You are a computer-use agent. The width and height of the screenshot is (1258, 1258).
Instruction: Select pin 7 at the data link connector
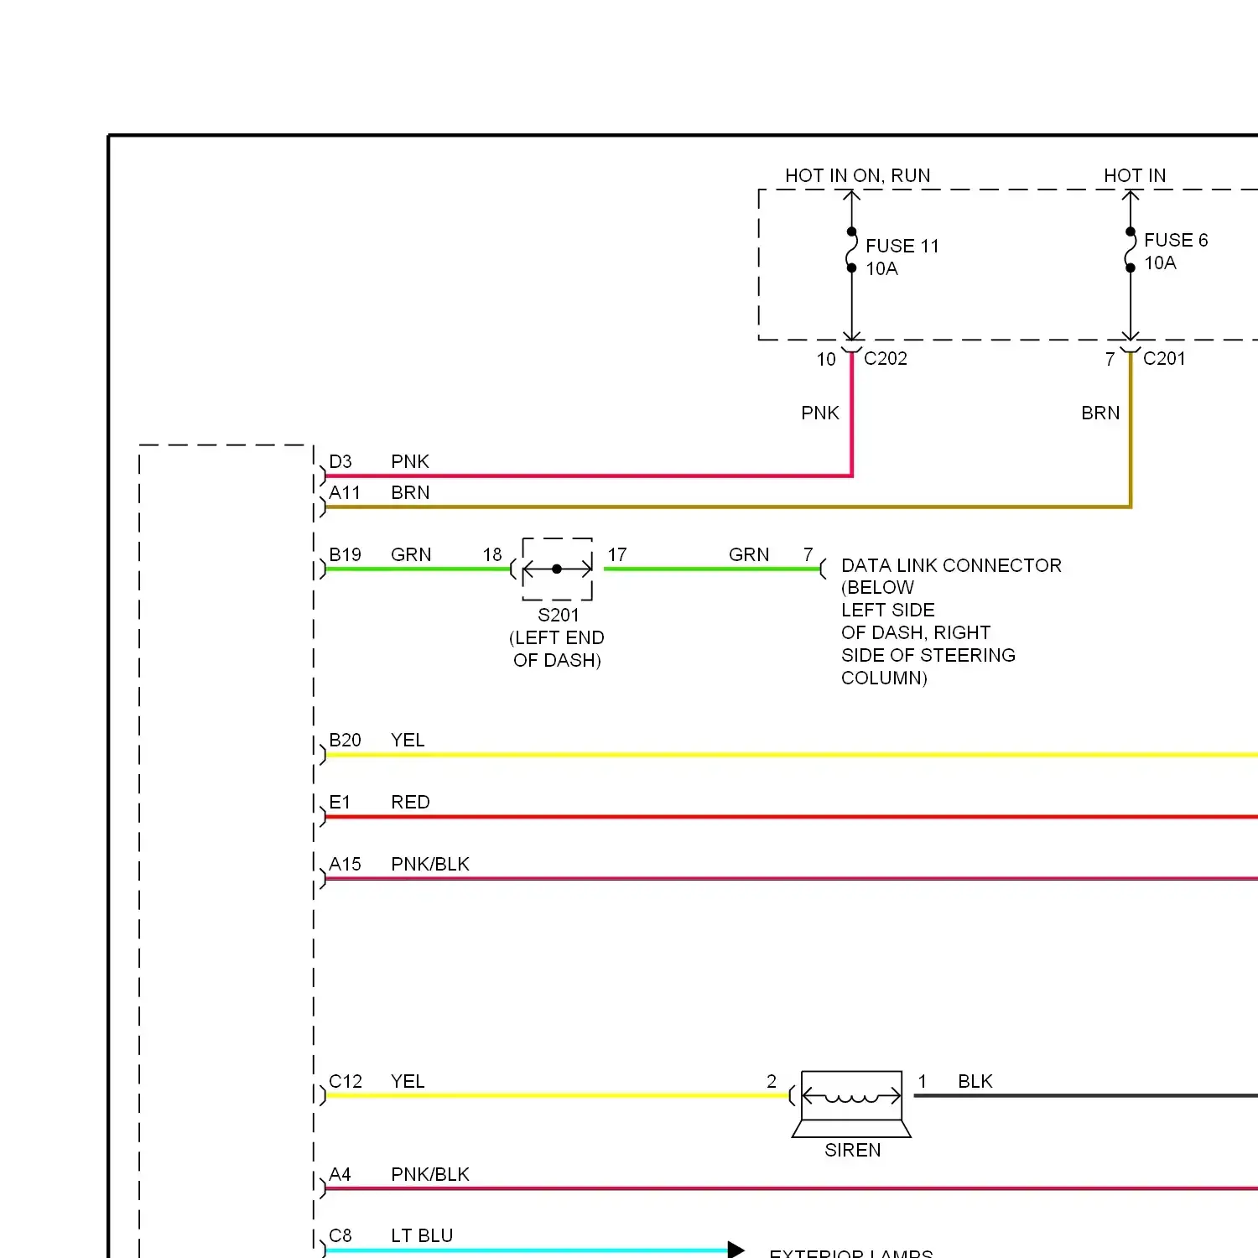pyautogui.click(x=808, y=555)
